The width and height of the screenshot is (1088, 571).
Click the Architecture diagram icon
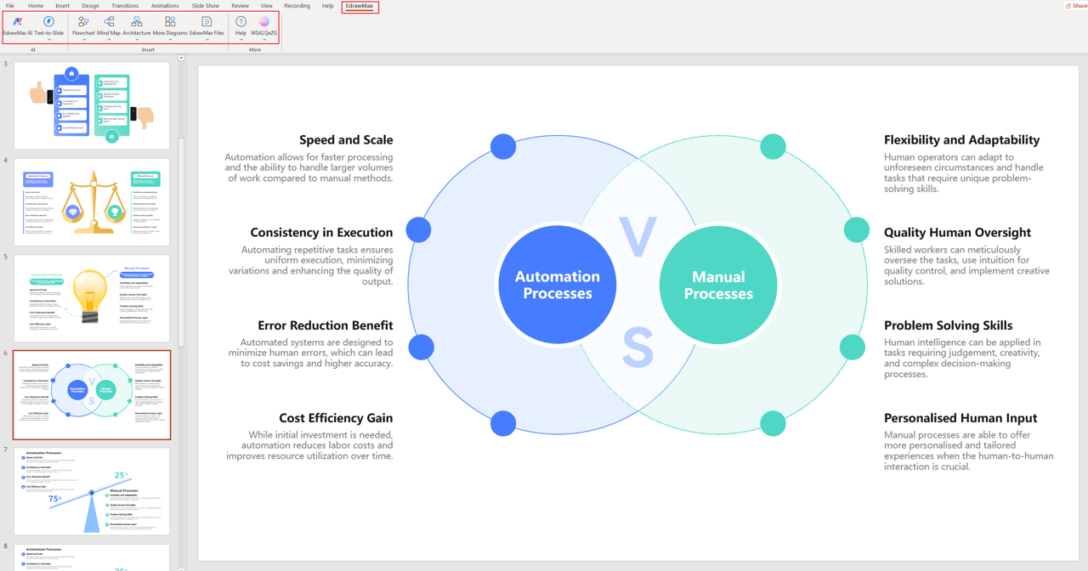click(137, 21)
